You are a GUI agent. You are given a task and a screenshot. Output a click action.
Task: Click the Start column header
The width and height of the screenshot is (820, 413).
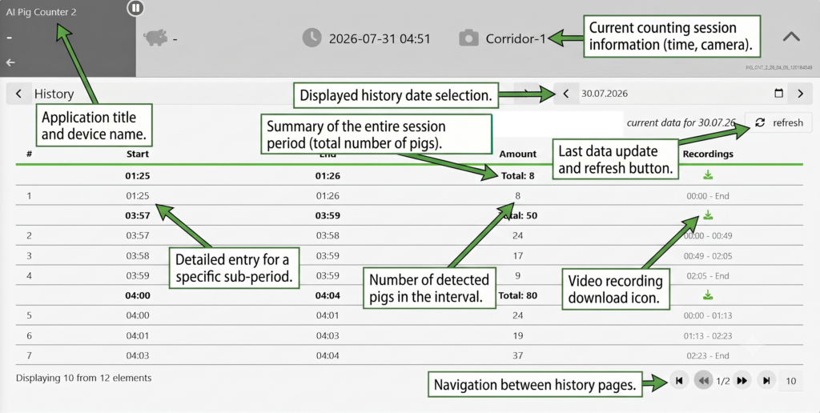(138, 154)
